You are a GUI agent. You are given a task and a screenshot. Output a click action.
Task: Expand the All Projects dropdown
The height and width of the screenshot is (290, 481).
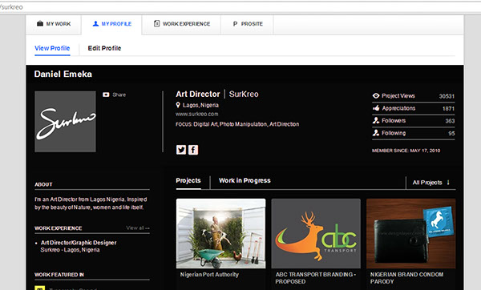(431, 183)
